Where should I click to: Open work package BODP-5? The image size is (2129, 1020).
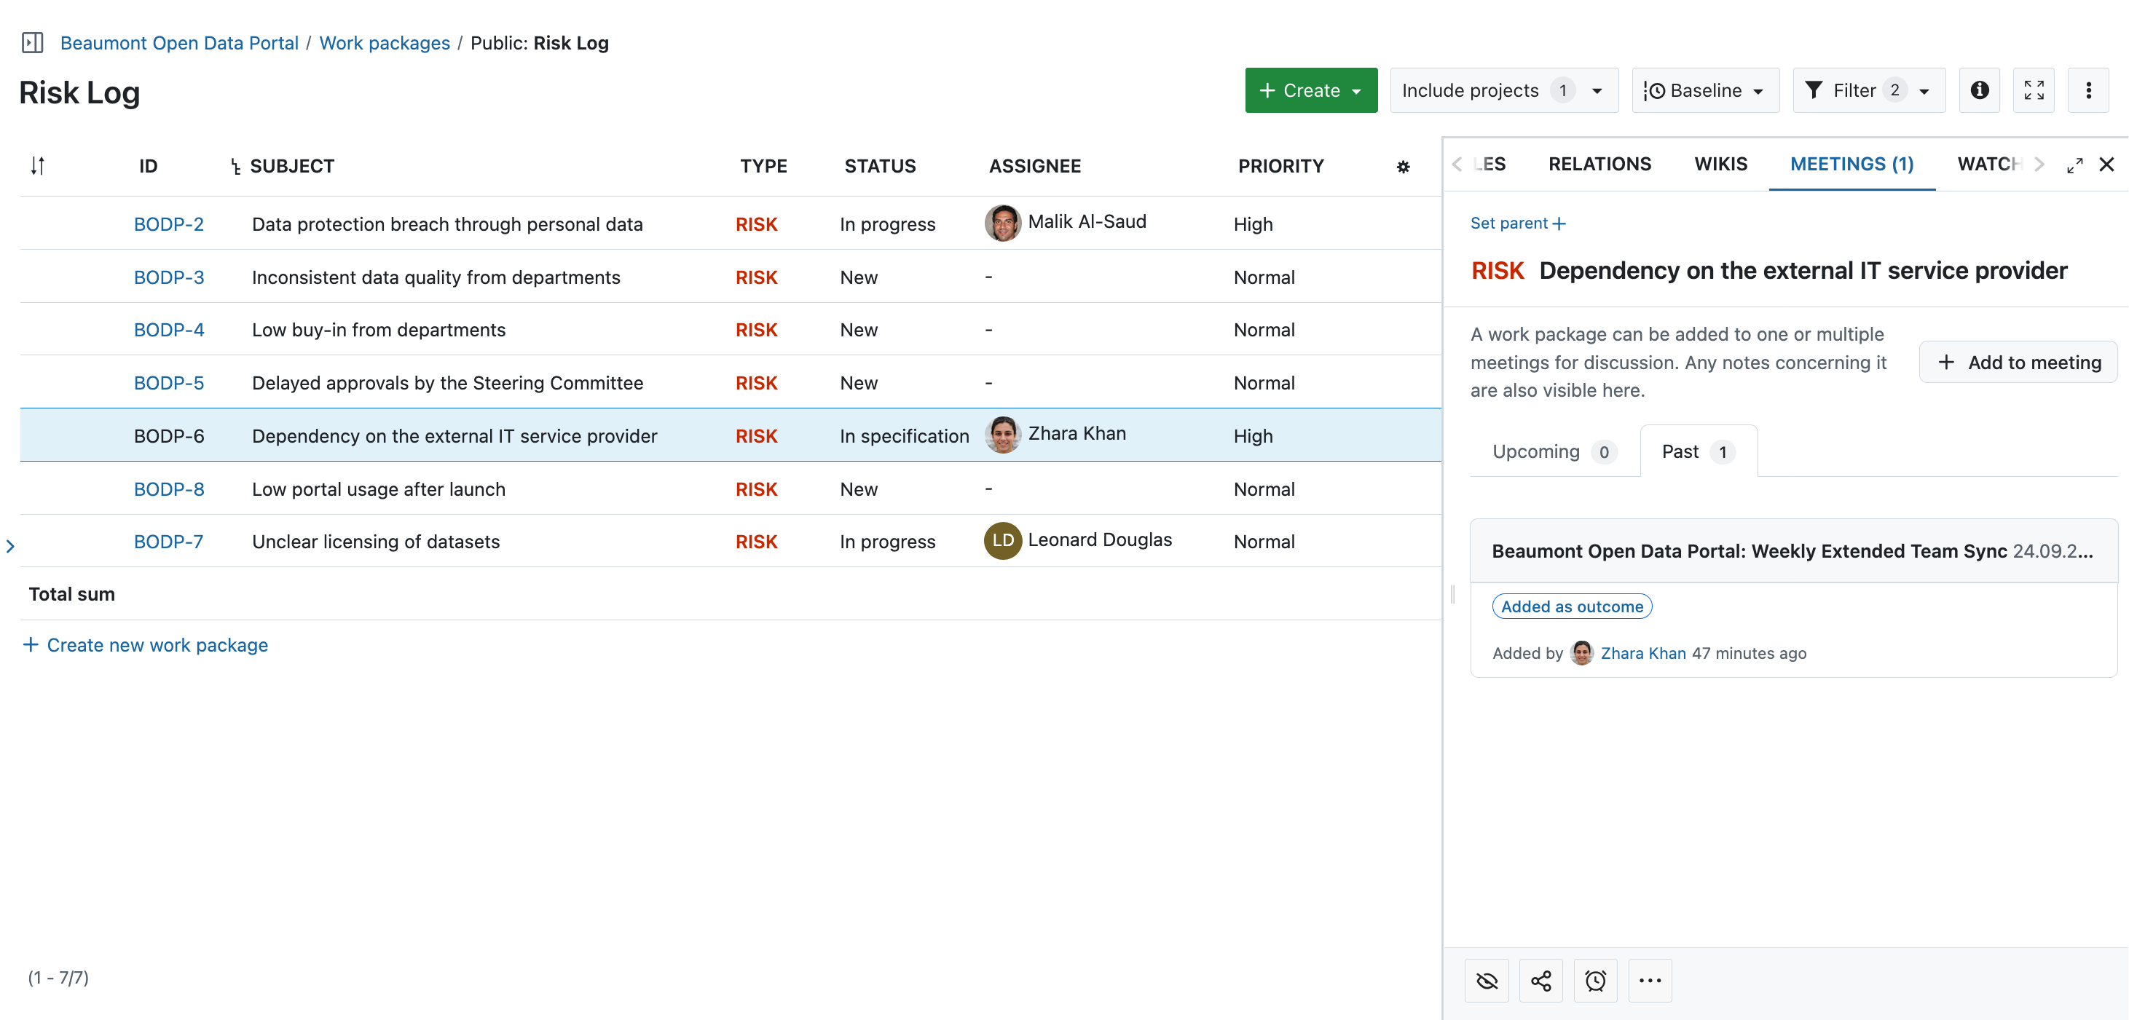[168, 382]
